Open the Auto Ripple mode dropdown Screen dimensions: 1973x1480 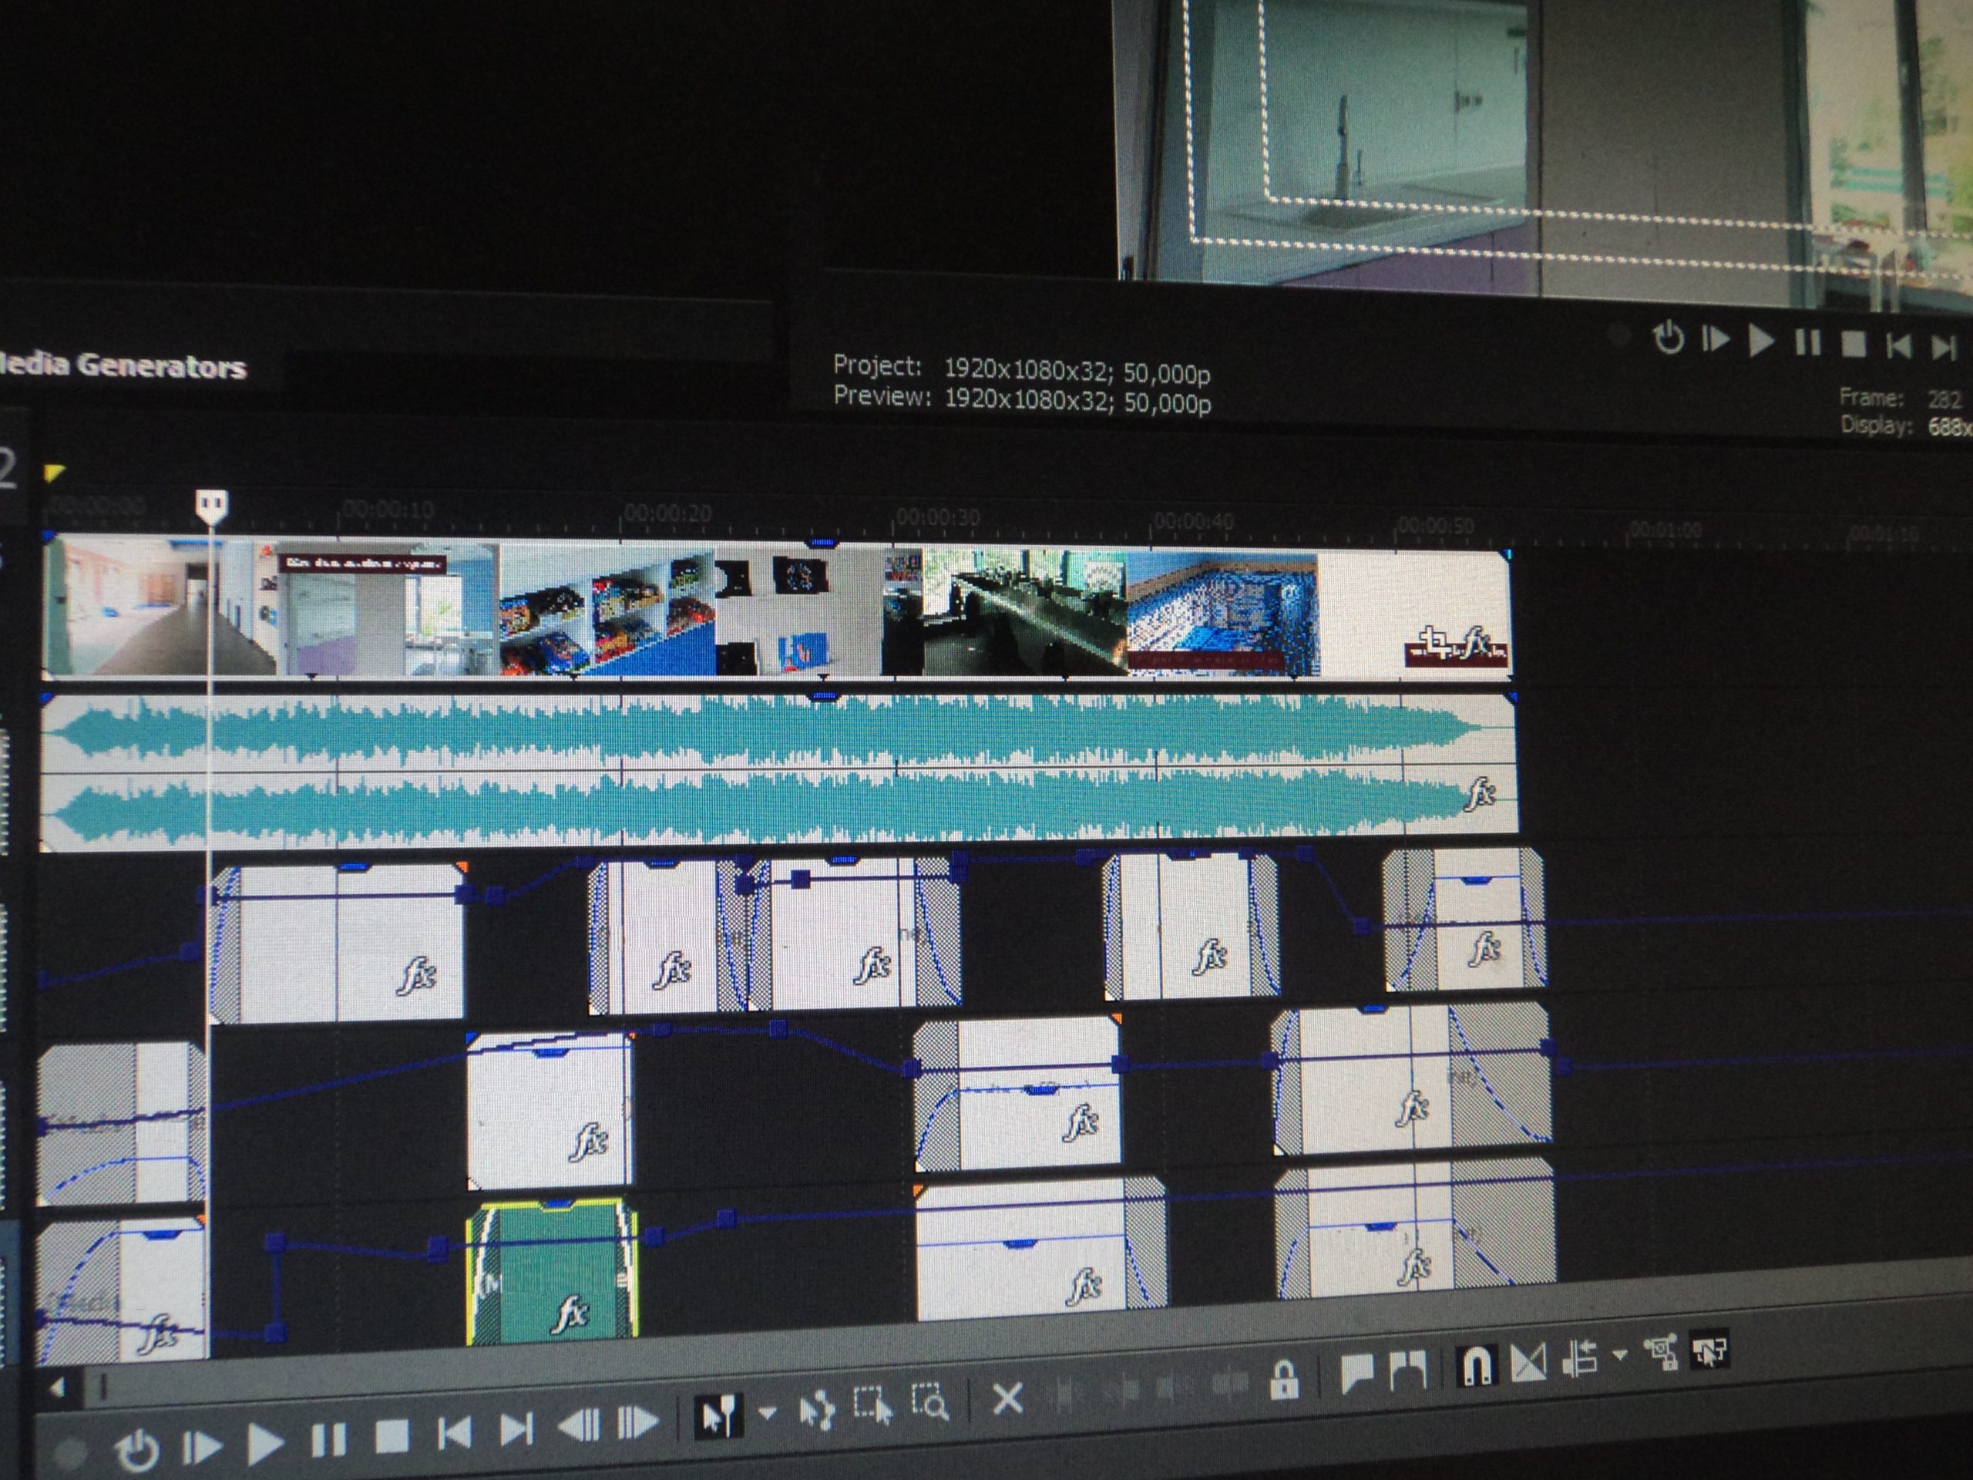click(1620, 1354)
